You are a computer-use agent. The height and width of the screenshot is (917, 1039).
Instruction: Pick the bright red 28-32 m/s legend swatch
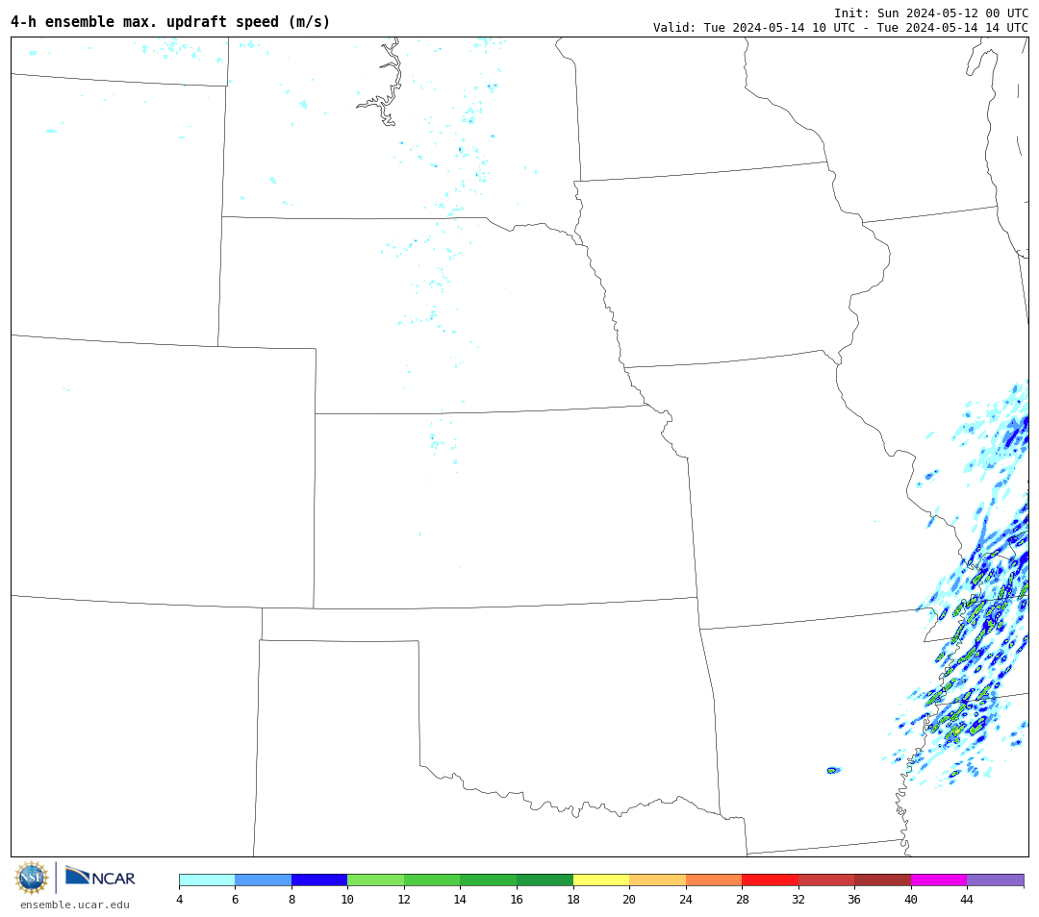click(x=770, y=880)
